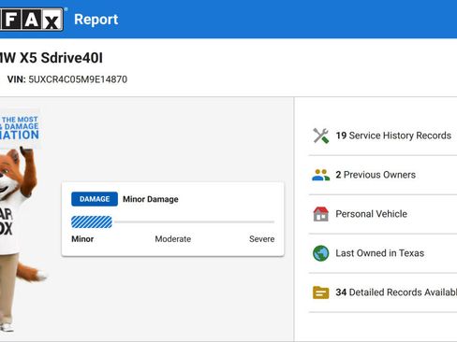The image size is (457, 342).
Task: Click the two-person previous owners icon
Action: [320, 175]
